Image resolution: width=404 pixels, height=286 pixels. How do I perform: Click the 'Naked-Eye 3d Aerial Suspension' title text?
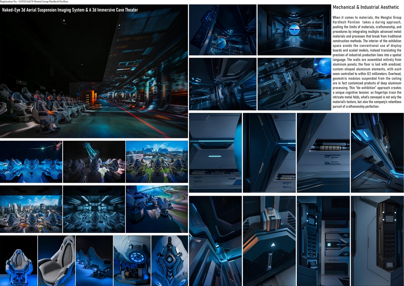70,10
